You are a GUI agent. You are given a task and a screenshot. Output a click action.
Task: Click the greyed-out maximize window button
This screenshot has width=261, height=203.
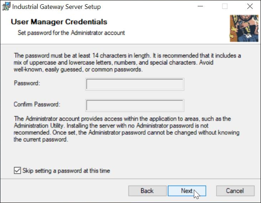click(225, 6)
